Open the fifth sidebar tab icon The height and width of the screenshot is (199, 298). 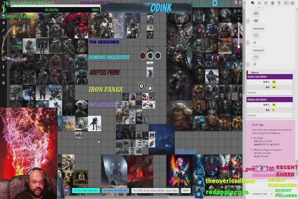tap(279, 3)
